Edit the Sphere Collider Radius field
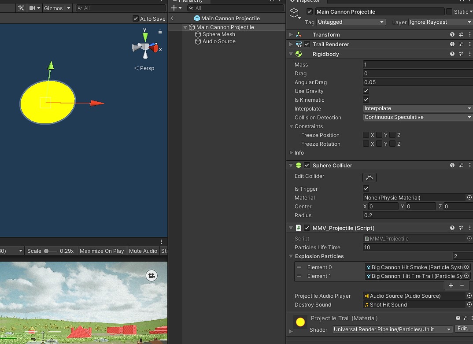Image resolution: width=473 pixels, height=344 pixels. 418,215
